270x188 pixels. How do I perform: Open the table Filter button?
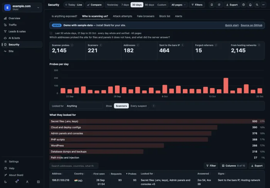tap(211, 166)
